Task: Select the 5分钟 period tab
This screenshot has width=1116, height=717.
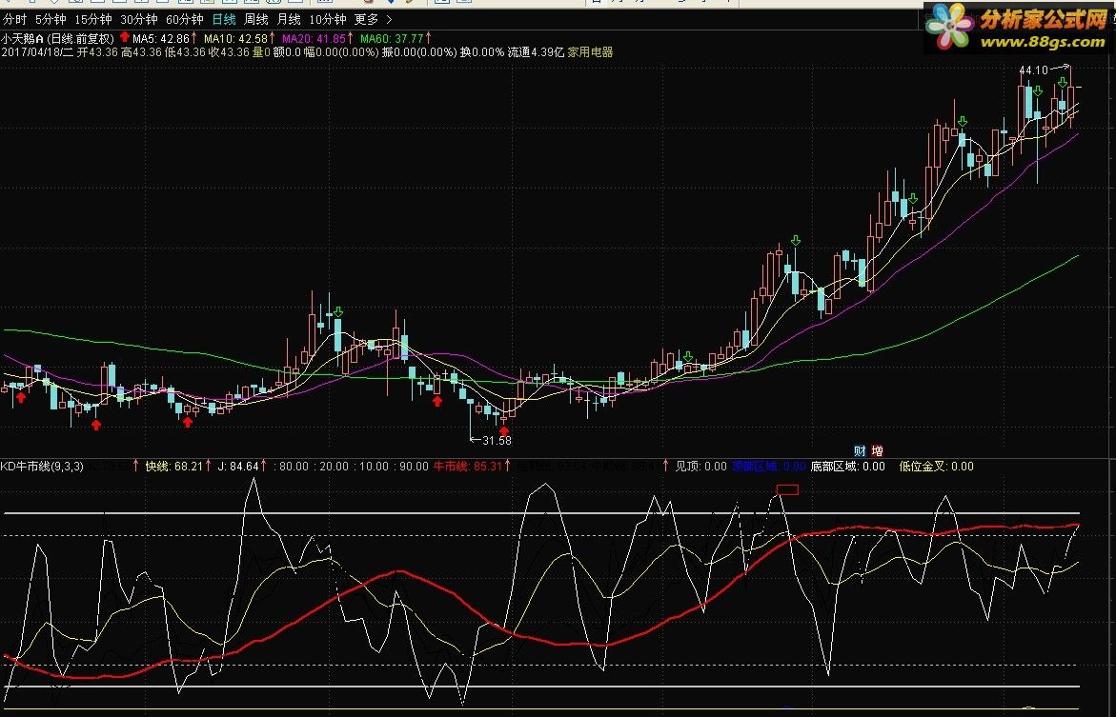Action: coord(51,19)
